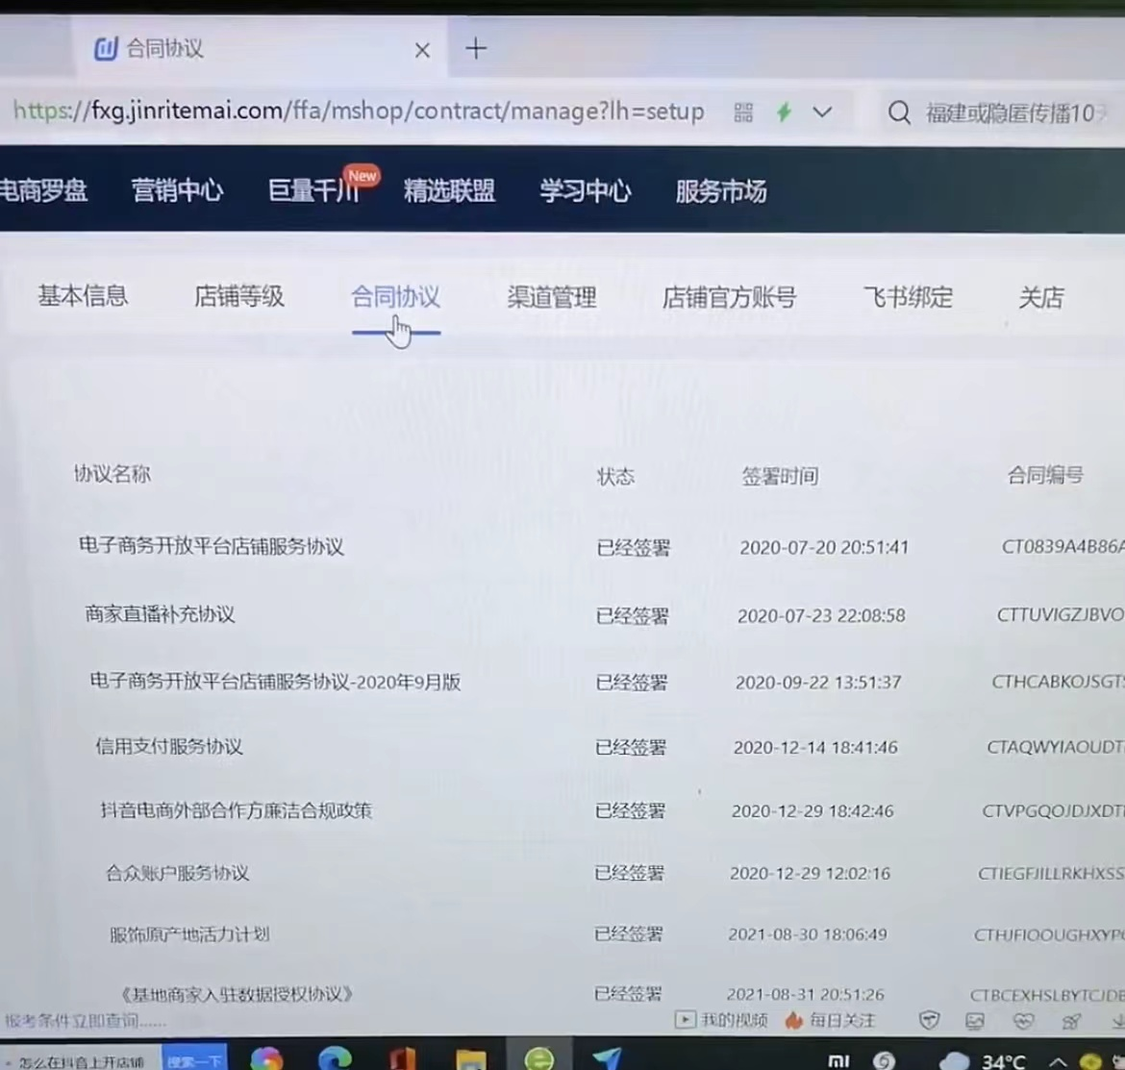The image size is (1125, 1070).
Task: Click signing time 2020-12-29 18:42:46
Action: pos(812,811)
